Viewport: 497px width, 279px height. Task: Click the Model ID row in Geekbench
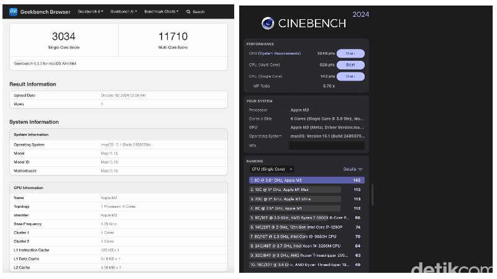(119, 162)
